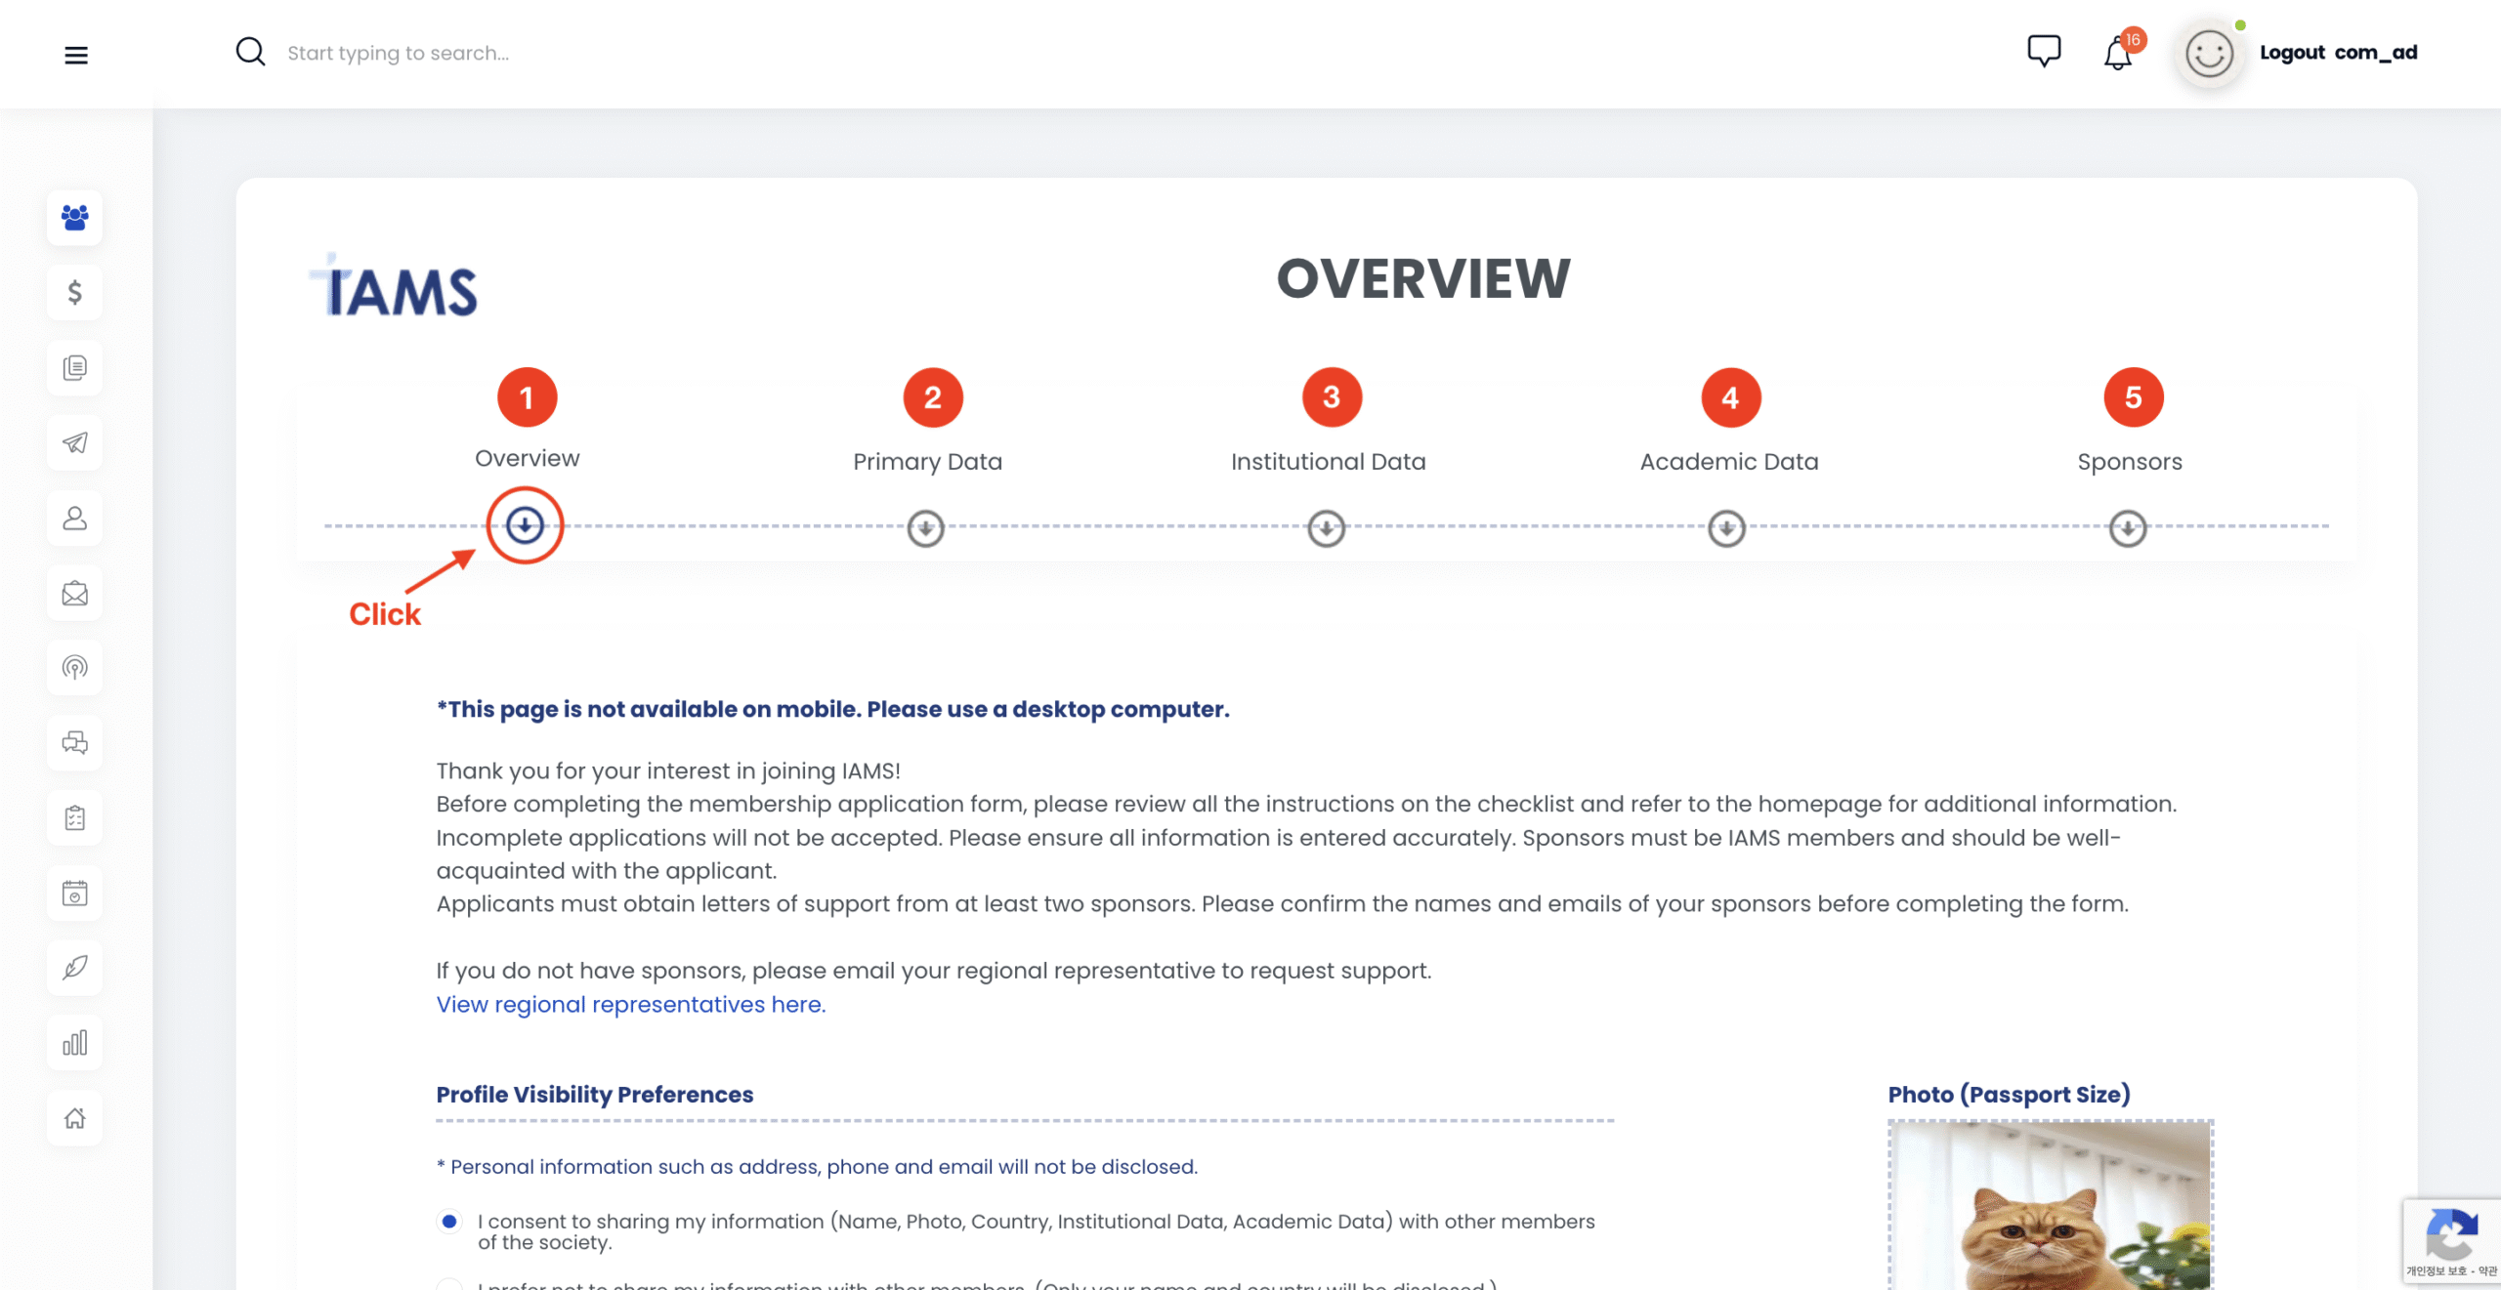The height and width of the screenshot is (1290, 2501).
Task: Click the calendar sidebar icon
Action: 75,893
